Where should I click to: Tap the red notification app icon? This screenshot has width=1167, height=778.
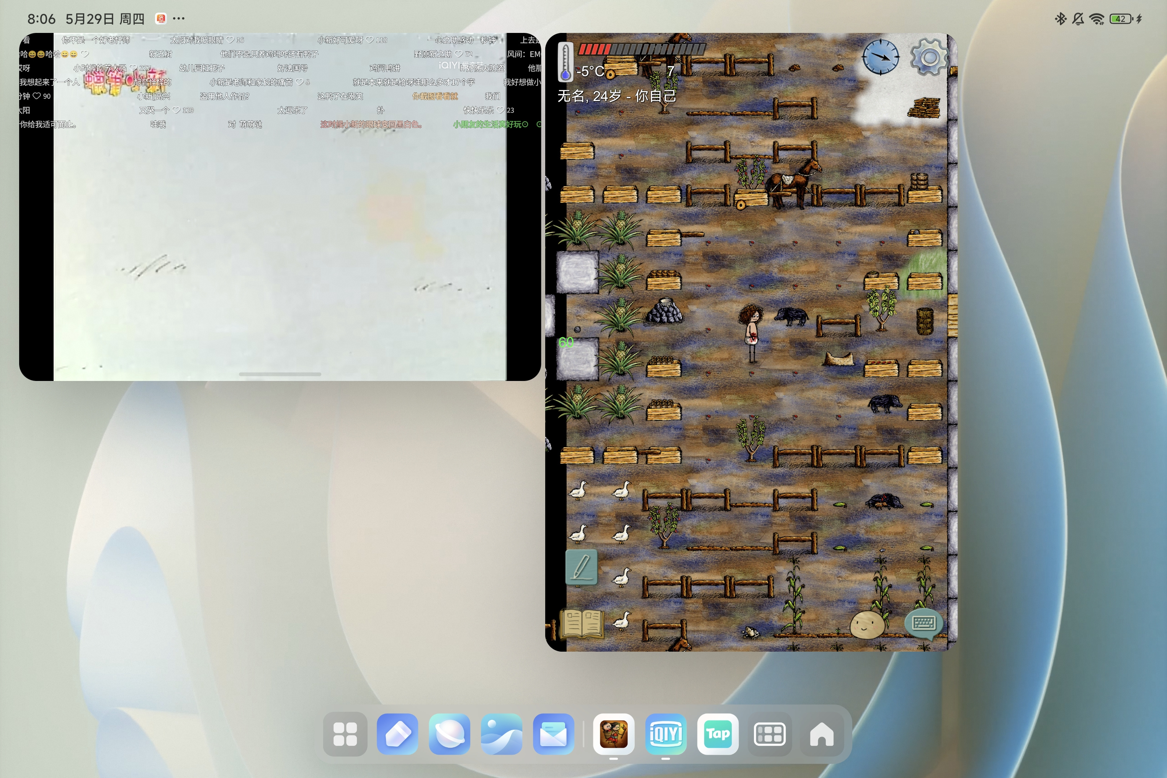161,19
